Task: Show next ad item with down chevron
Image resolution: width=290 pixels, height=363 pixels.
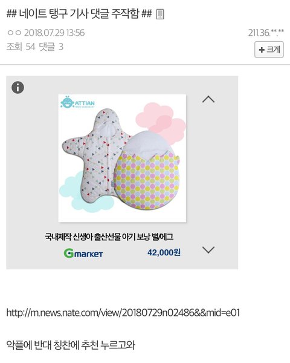Action: 208,250
